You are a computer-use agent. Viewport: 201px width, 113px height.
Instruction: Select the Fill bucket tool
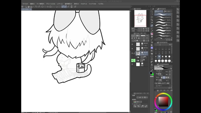152,42
